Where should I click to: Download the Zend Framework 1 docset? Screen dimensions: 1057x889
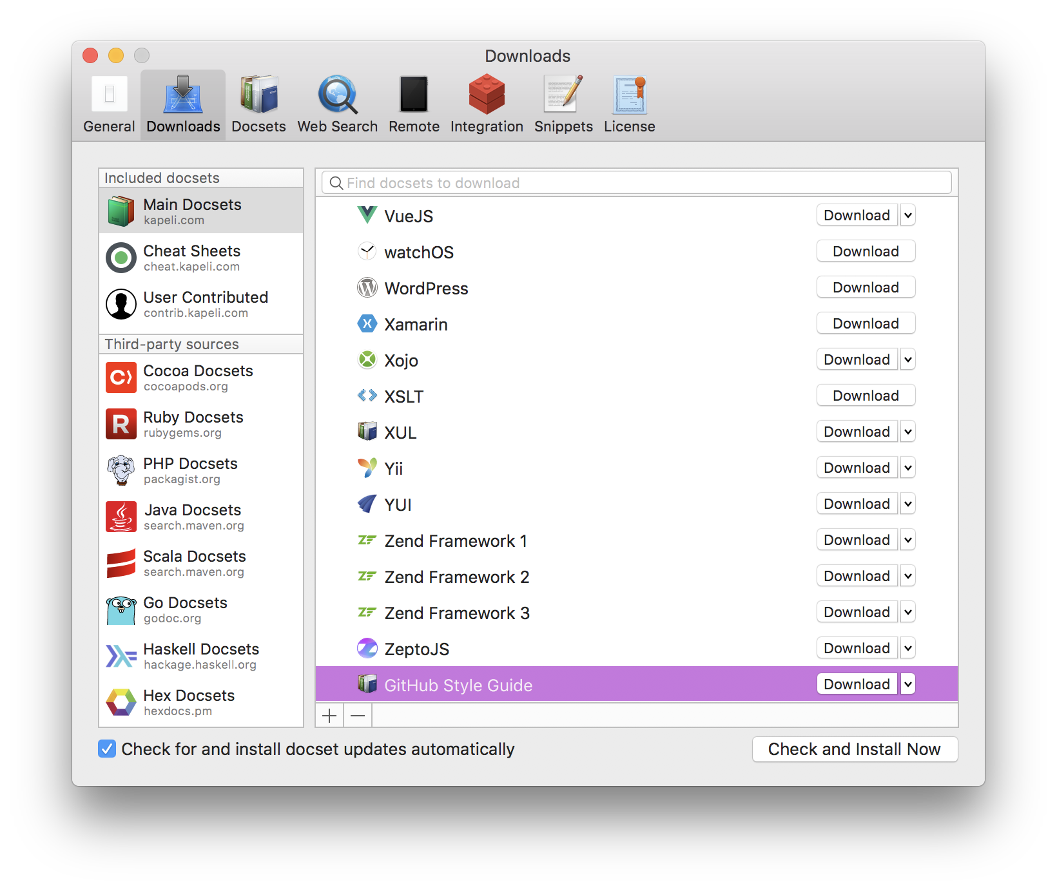(857, 540)
